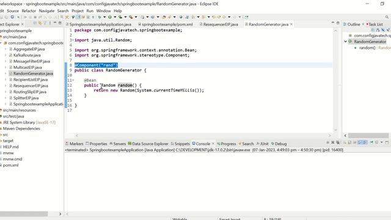
Task: Open the Help menu
Action: pos(118,11)
